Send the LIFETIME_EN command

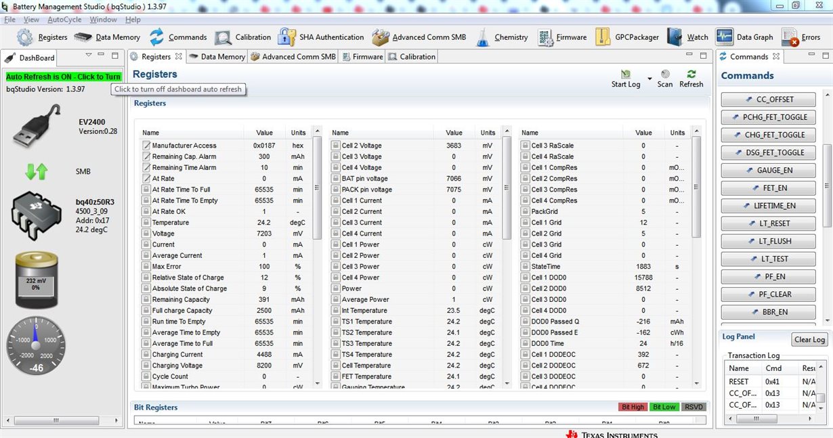pos(769,206)
